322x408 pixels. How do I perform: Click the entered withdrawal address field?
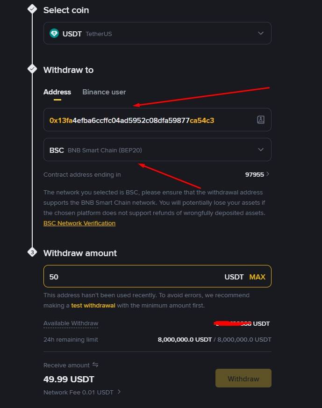tap(140, 120)
